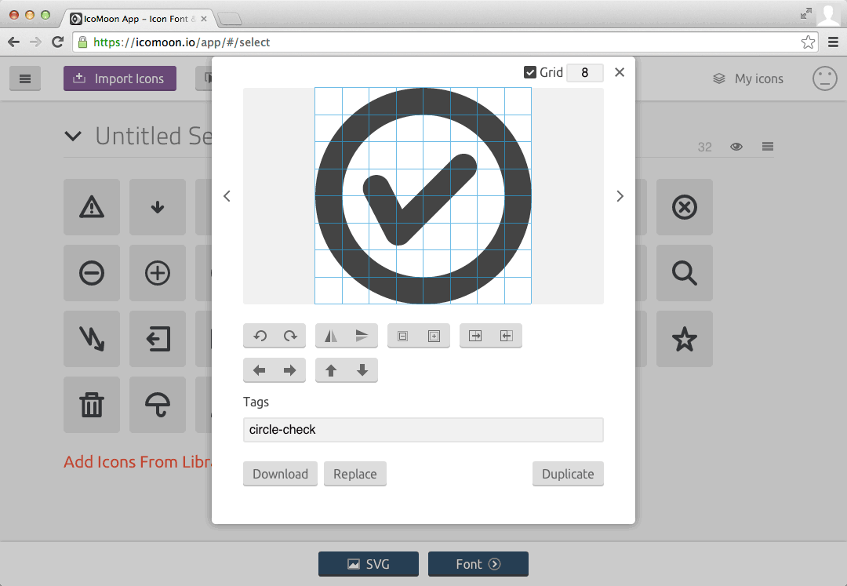Viewport: 847px width, 586px height.
Task: Select the star icon from the grid
Action: [684, 339]
